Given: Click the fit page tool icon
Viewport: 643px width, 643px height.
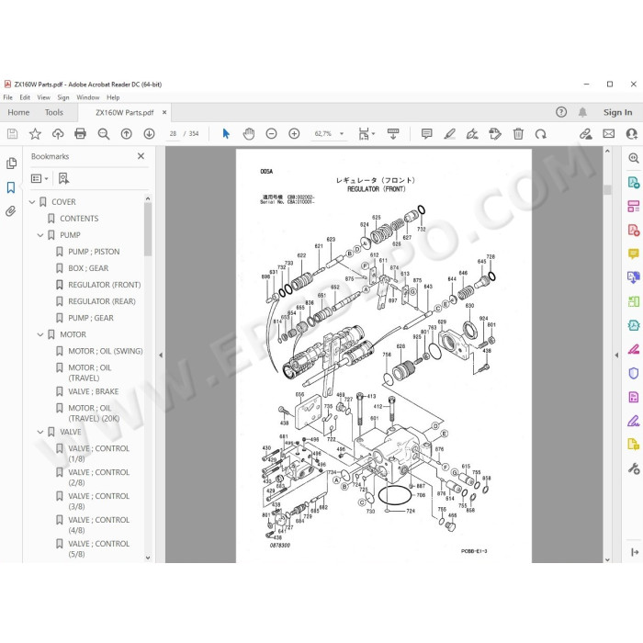Looking at the screenshot, I should [x=364, y=134].
